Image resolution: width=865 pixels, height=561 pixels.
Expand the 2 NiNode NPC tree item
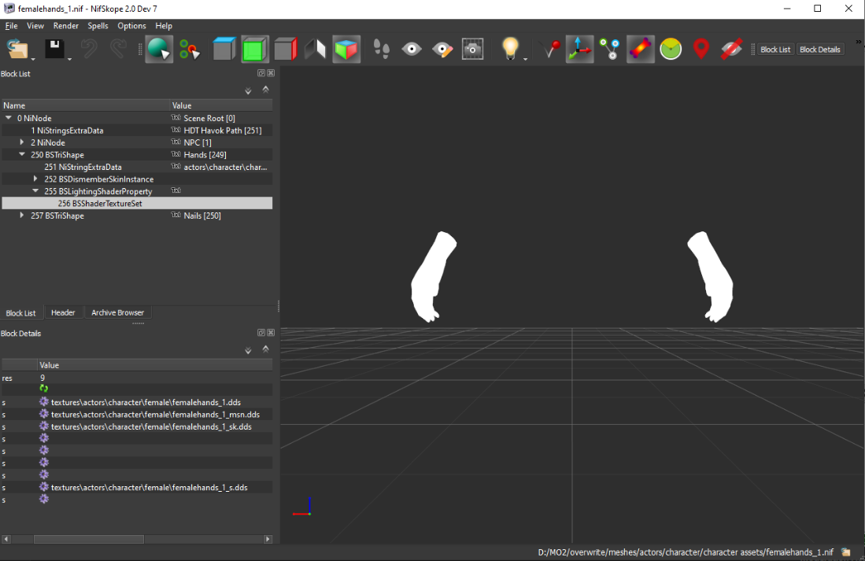point(22,142)
